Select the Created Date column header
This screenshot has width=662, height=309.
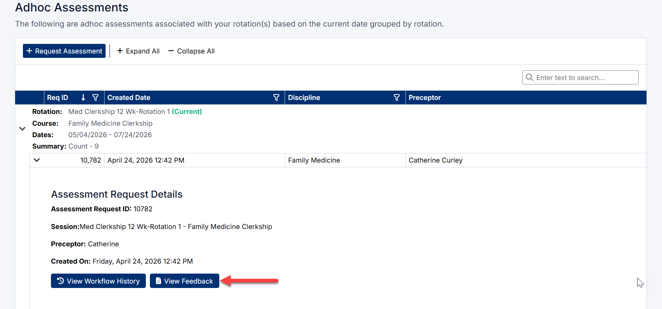click(x=129, y=97)
